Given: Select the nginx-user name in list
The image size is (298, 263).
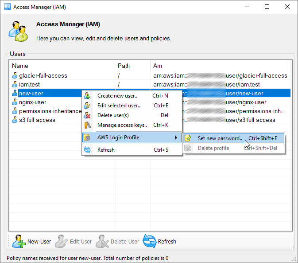Looking at the screenshot, I should pos(33,102).
